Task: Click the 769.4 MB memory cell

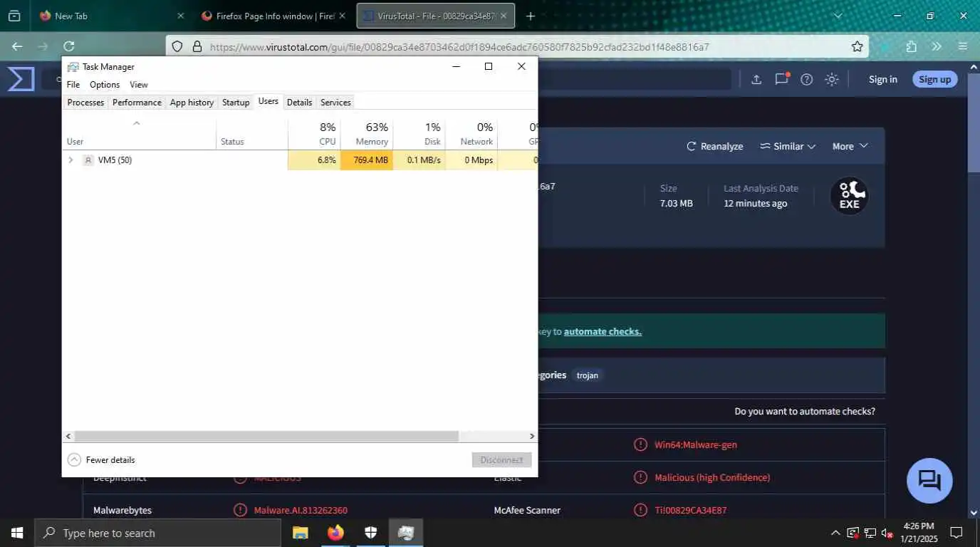Action: [x=367, y=160]
